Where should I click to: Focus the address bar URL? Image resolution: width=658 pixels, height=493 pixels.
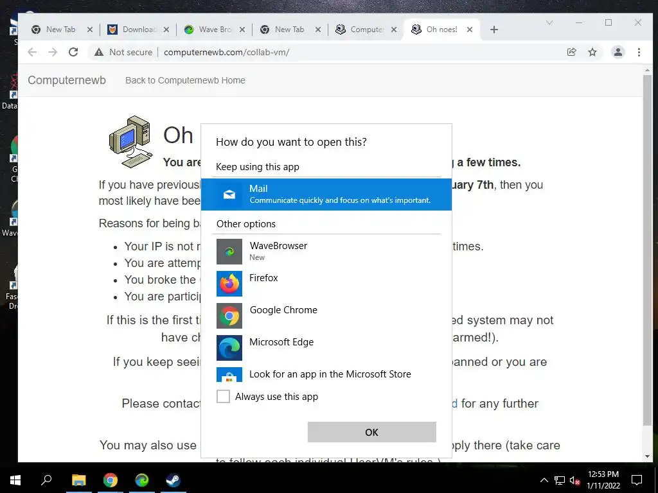(x=227, y=52)
